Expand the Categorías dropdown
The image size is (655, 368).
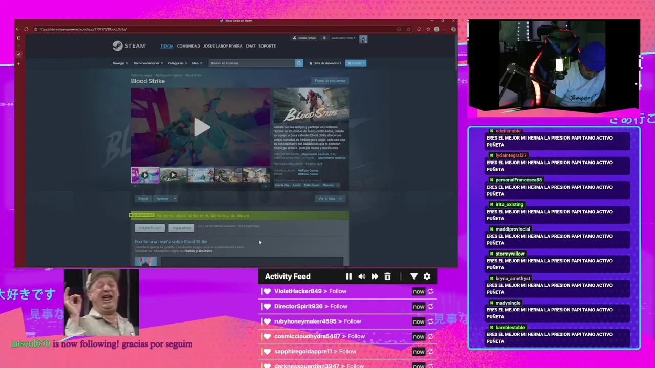178,63
